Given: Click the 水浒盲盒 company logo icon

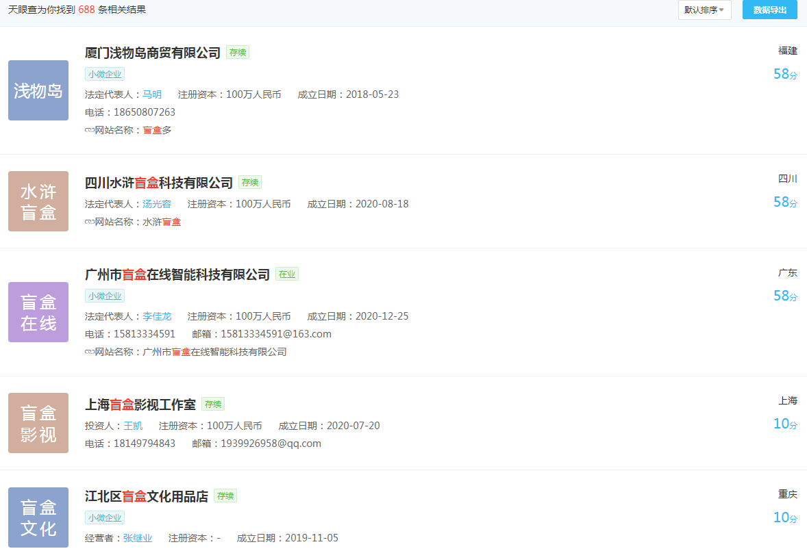Looking at the screenshot, I should click(x=38, y=201).
